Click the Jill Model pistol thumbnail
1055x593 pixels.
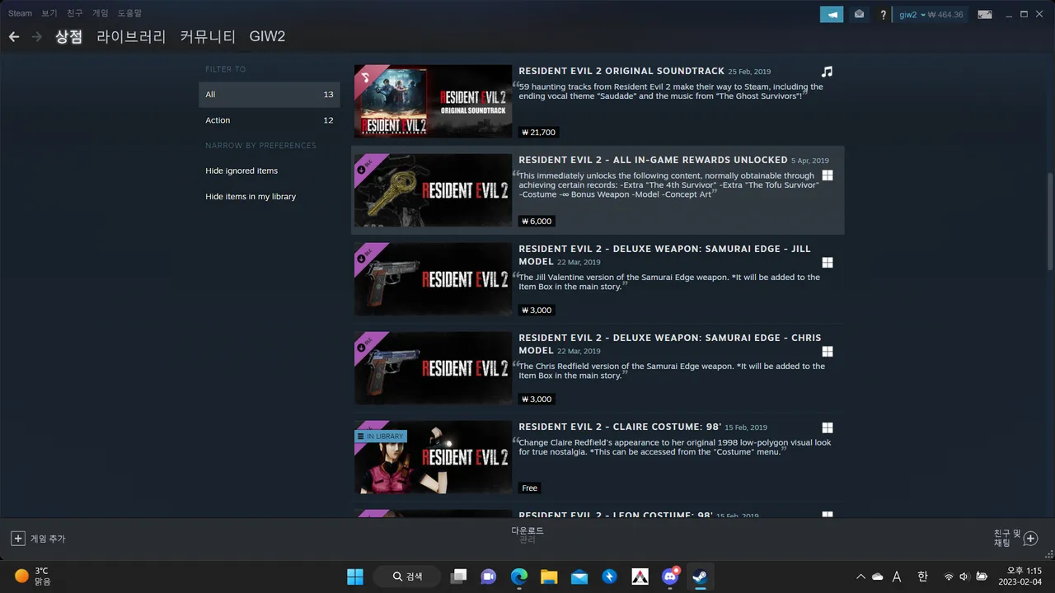[x=433, y=279]
